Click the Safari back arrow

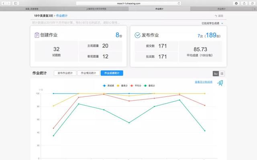[x=4, y=3]
